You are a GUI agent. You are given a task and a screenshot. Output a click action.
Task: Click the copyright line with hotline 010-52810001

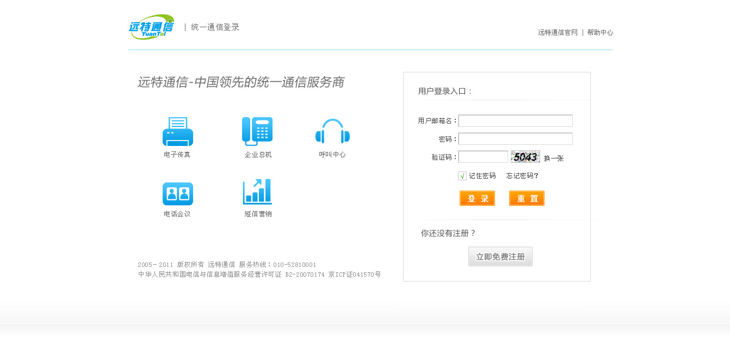227,265
